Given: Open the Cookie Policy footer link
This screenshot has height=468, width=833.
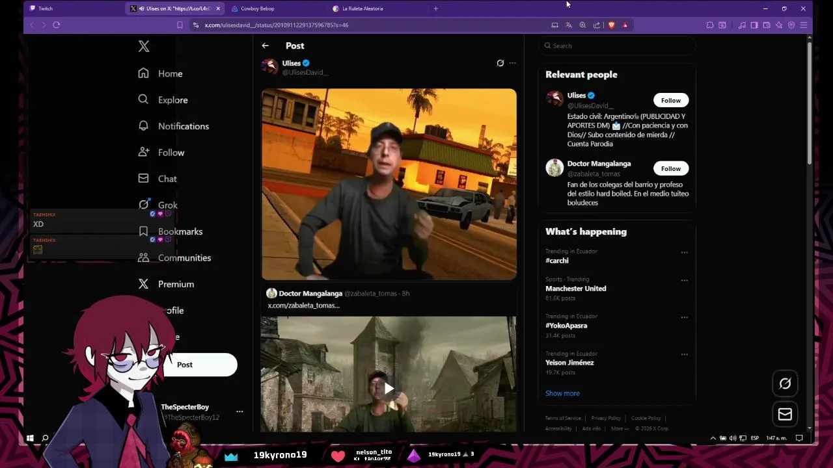Looking at the screenshot, I should click(x=646, y=418).
